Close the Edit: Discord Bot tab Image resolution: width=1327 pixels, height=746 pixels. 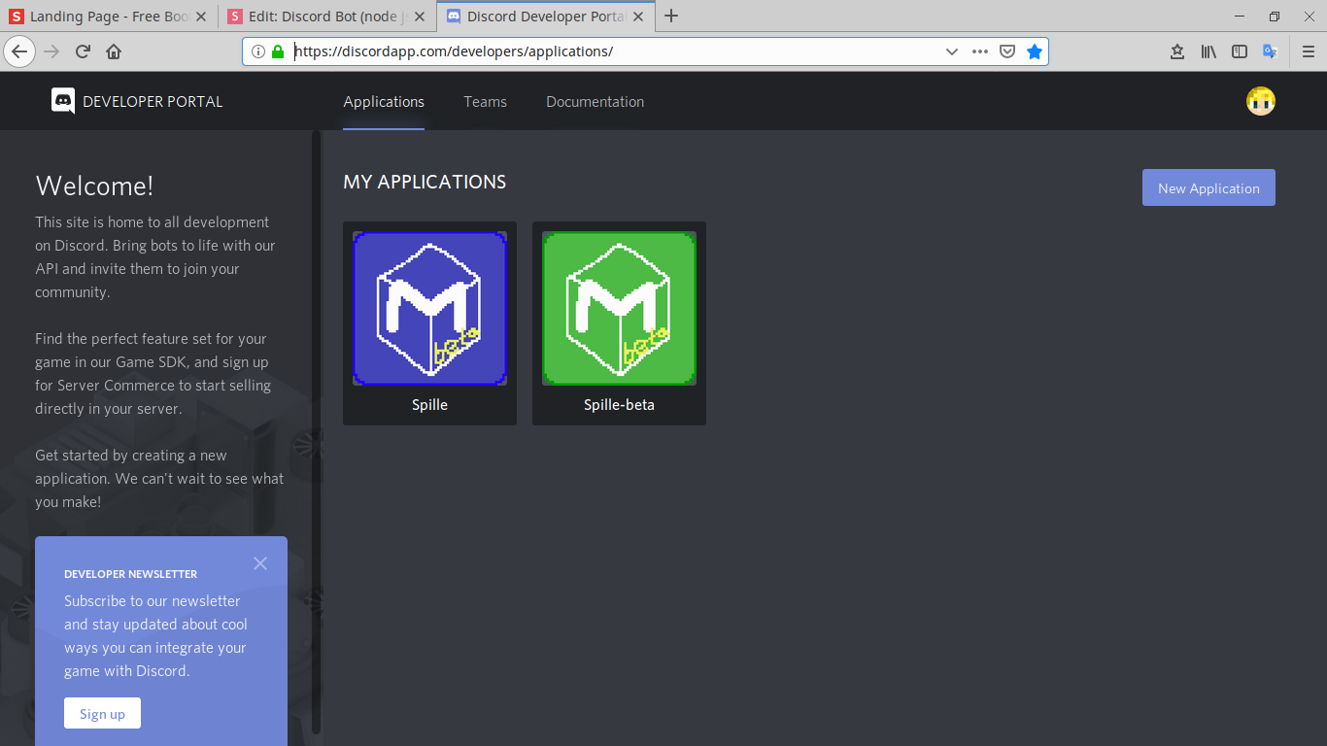point(420,17)
